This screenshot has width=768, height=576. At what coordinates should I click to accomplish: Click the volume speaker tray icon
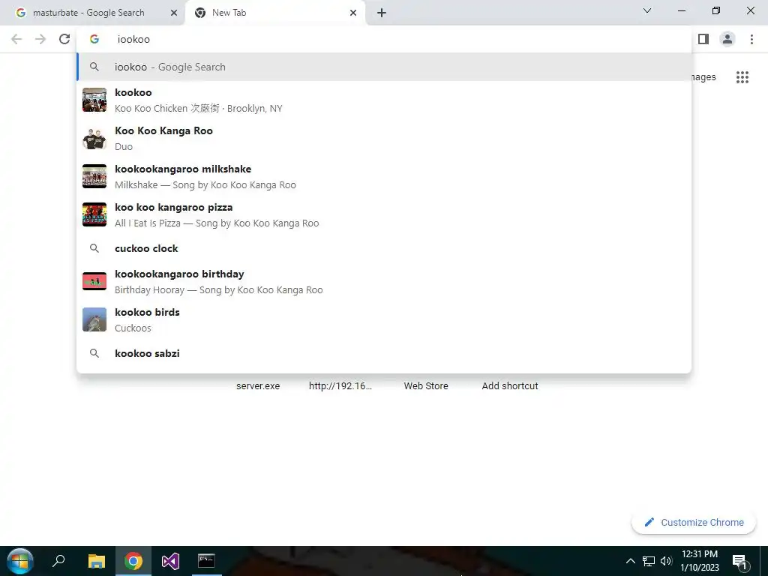(x=666, y=561)
